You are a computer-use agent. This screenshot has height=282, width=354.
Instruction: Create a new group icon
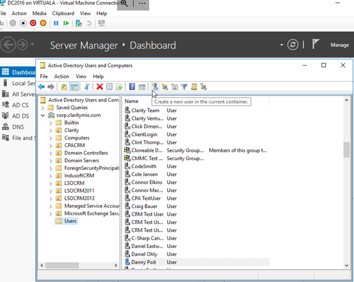[x=165, y=87]
